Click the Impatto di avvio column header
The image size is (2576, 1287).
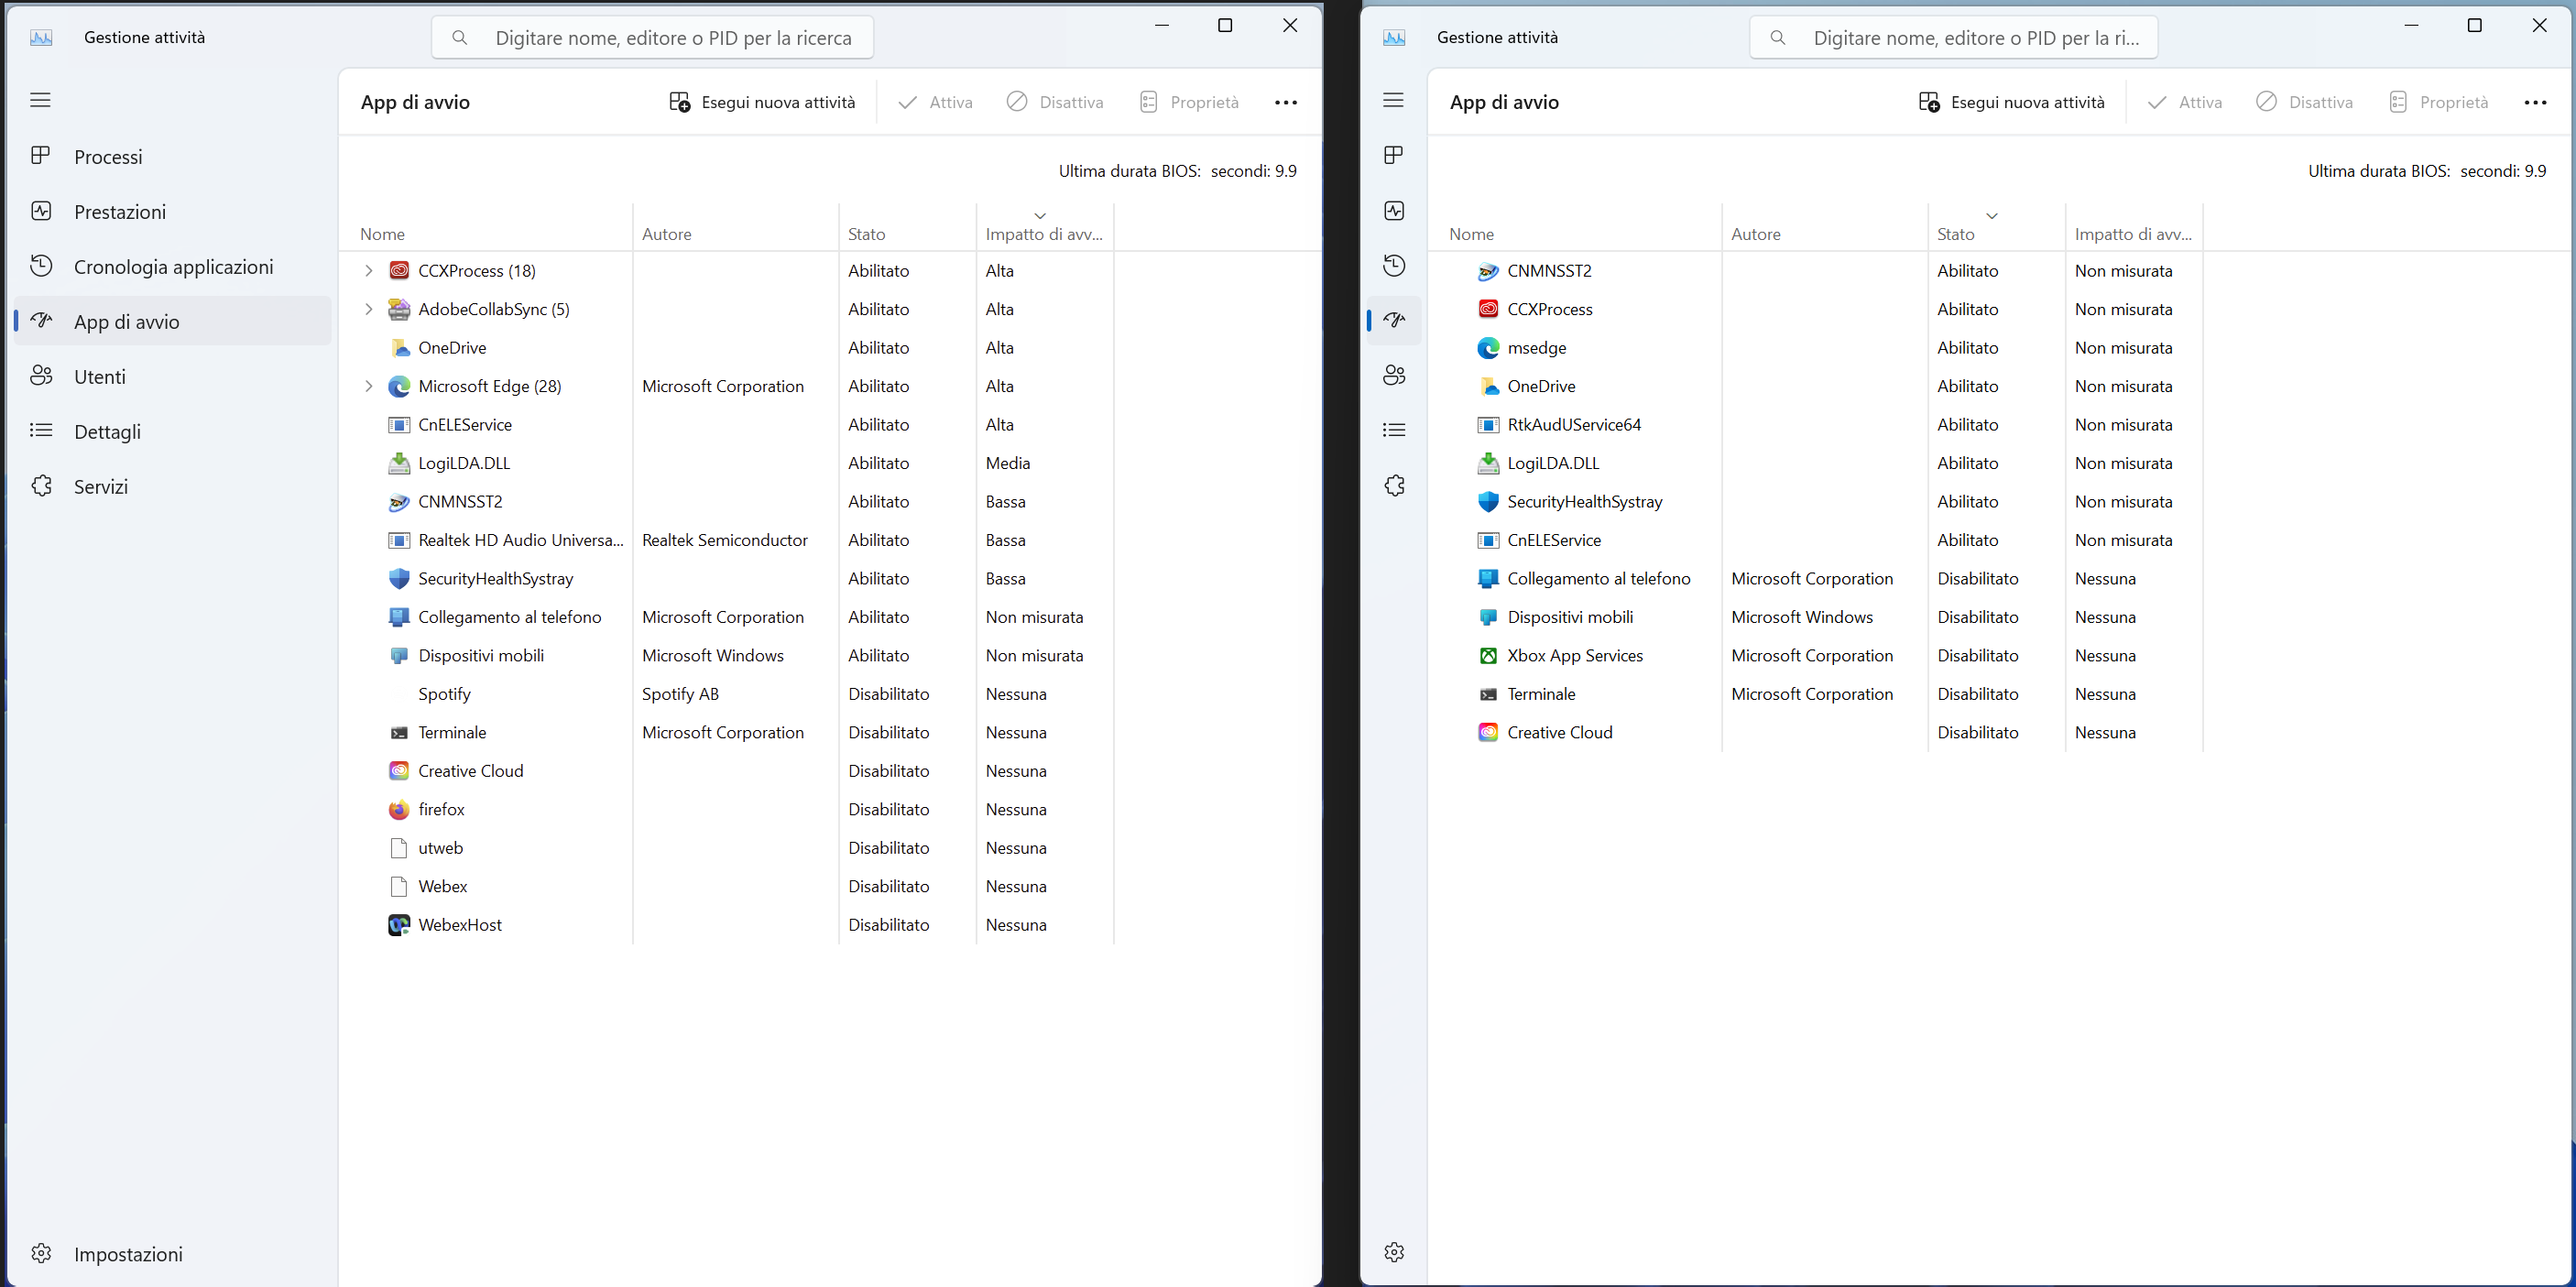[1042, 232]
